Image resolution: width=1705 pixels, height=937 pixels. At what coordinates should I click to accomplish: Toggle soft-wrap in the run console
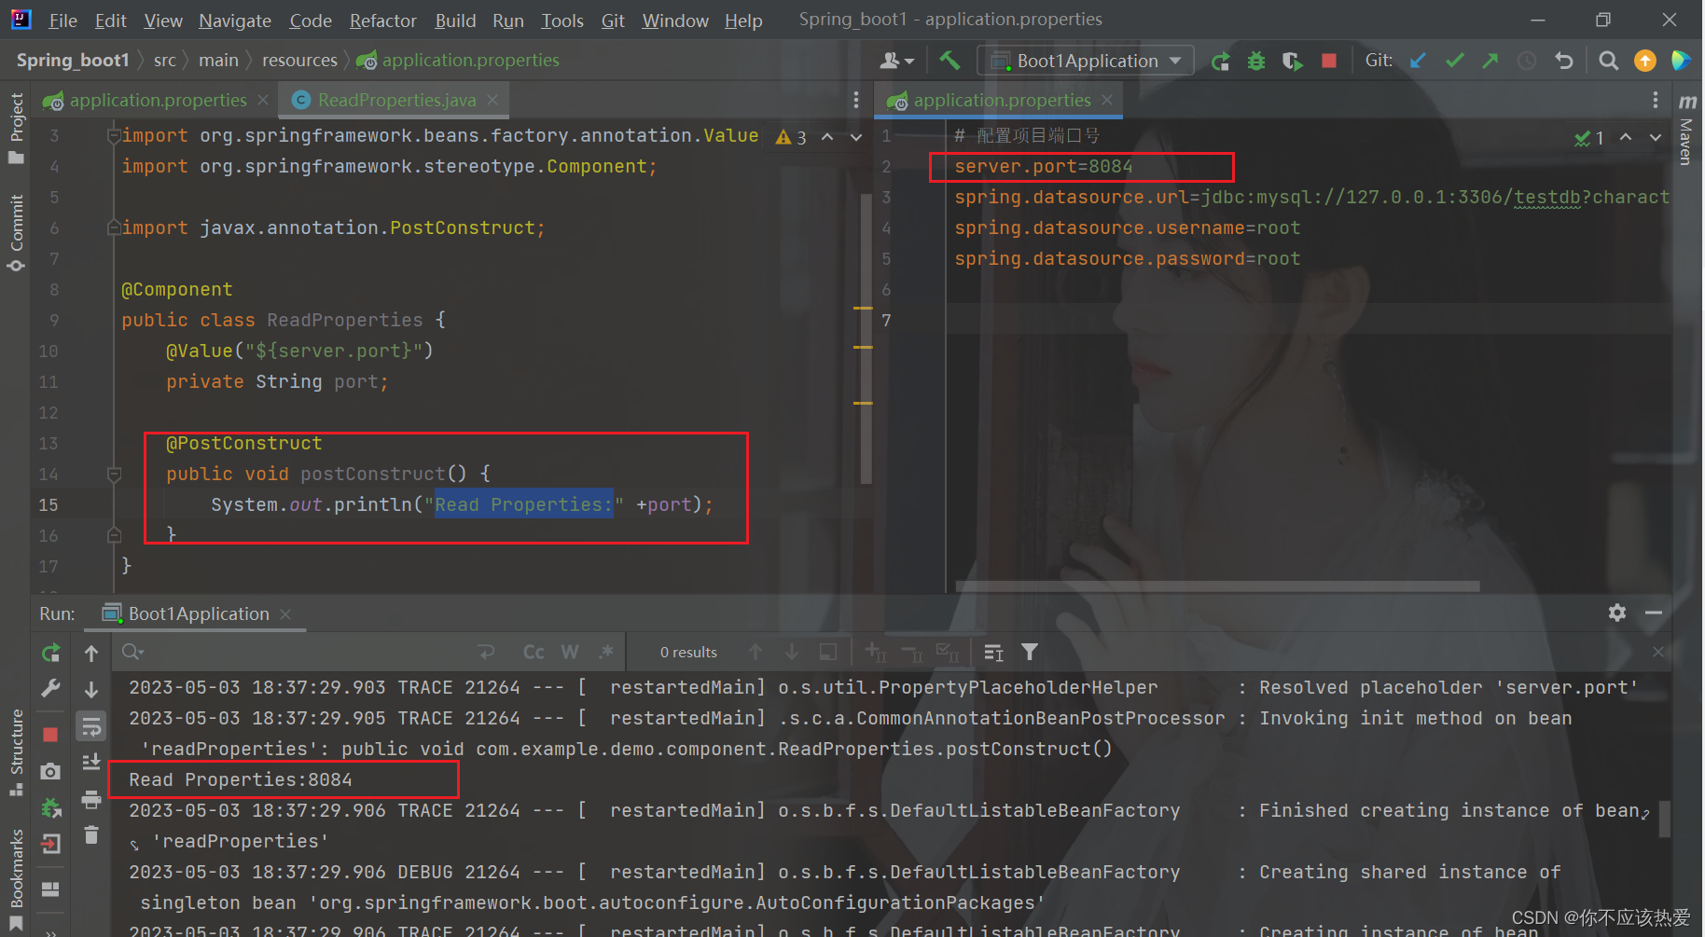click(90, 726)
